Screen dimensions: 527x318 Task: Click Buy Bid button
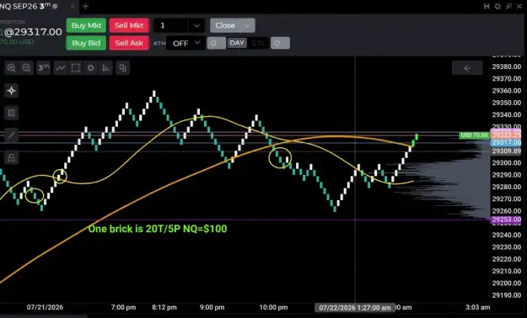(86, 43)
